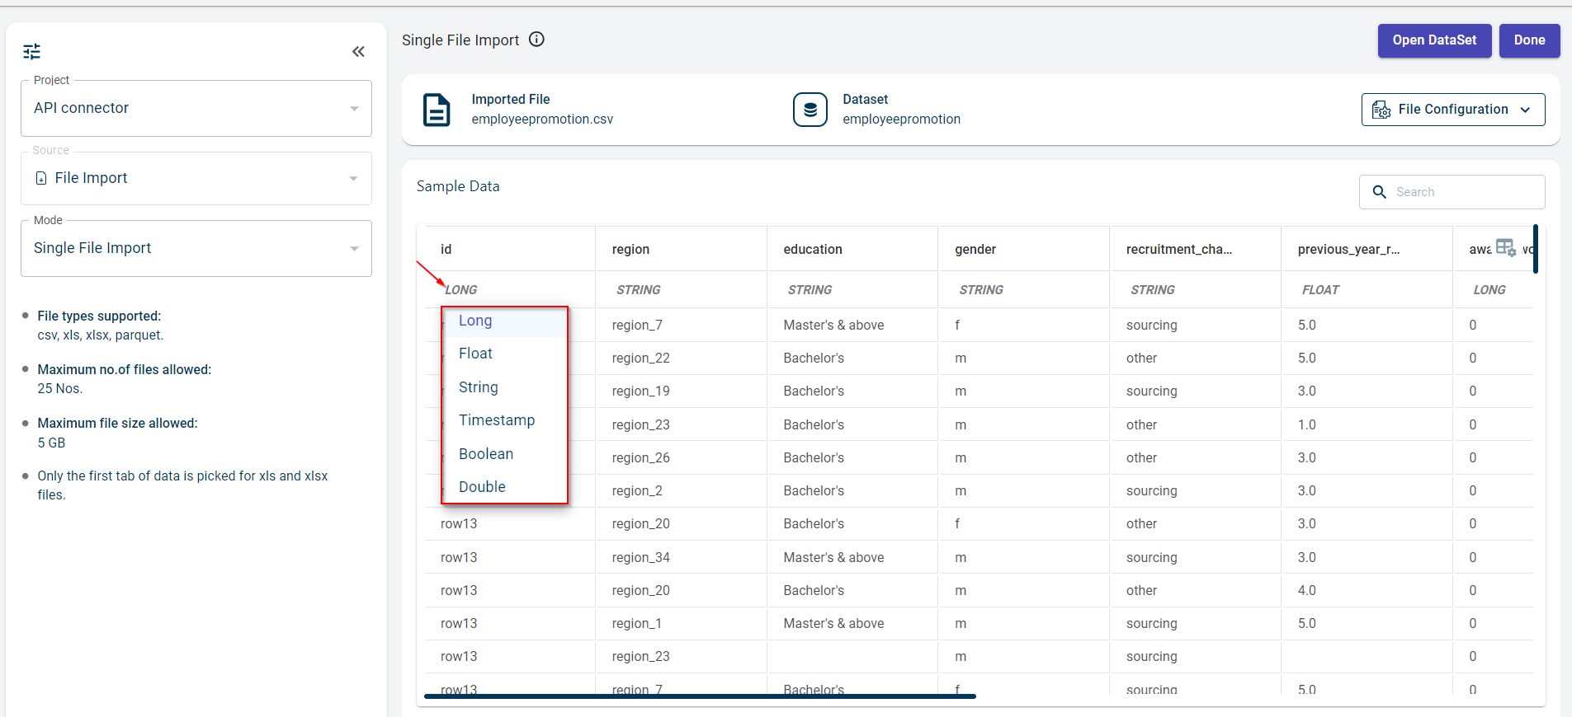Click the imported file document icon

pos(437,110)
